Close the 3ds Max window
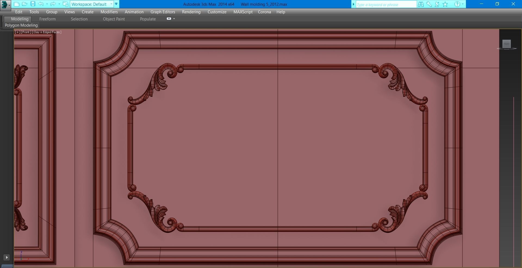522x268 pixels. [513, 4]
